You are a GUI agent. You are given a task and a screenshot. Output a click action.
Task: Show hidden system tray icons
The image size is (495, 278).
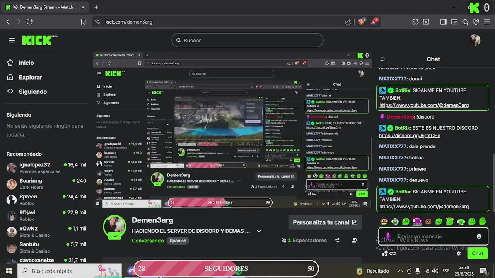coord(400,271)
